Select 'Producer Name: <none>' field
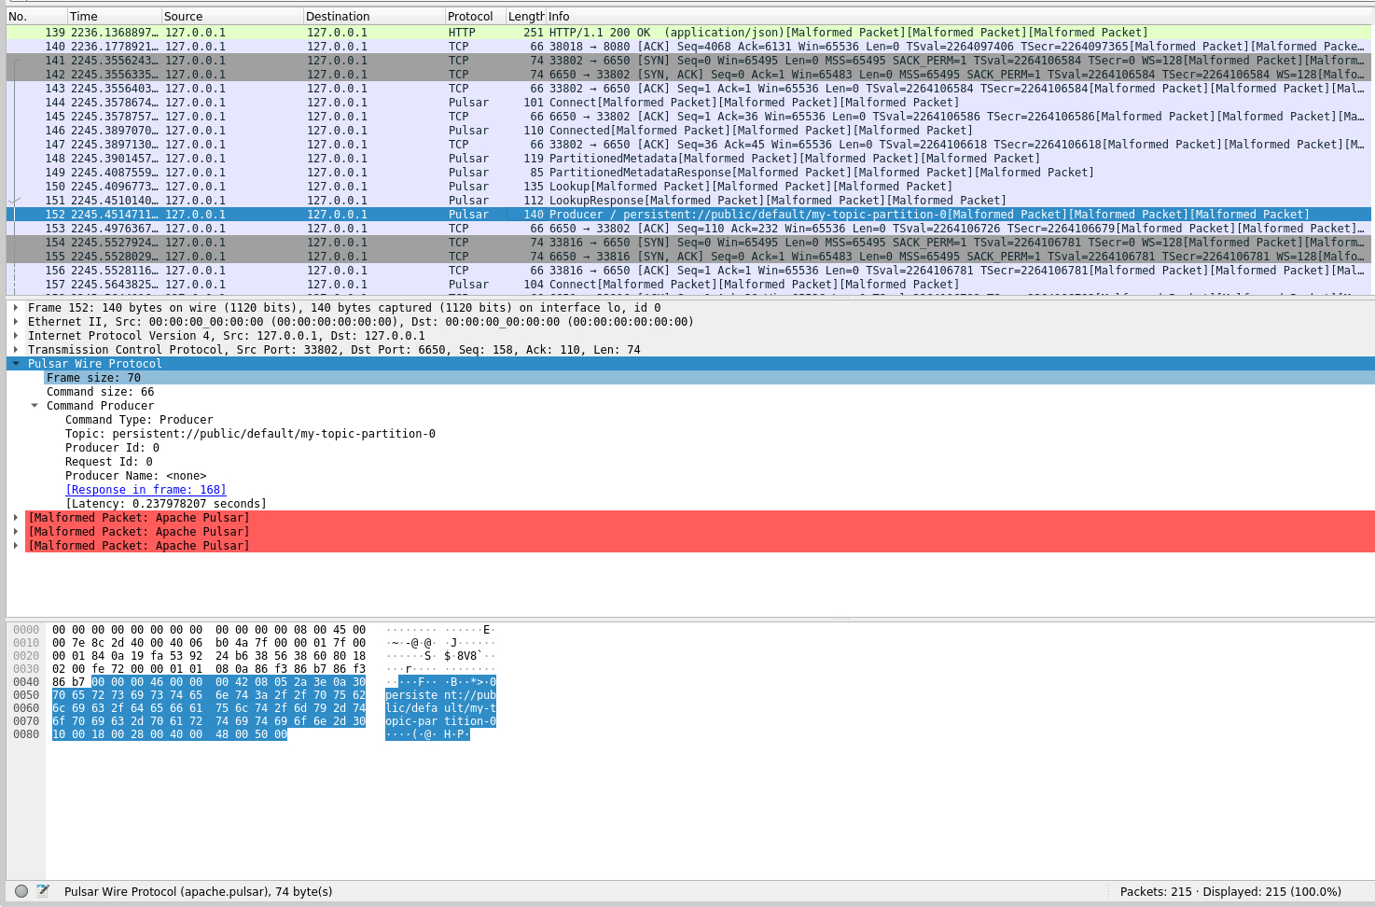This screenshot has height=907, width=1375. pos(136,475)
